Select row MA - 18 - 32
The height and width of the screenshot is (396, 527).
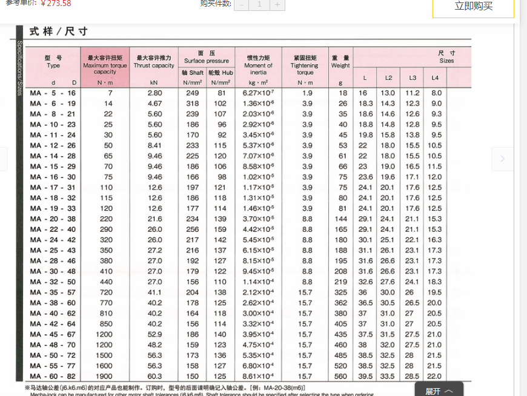[248, 198]
